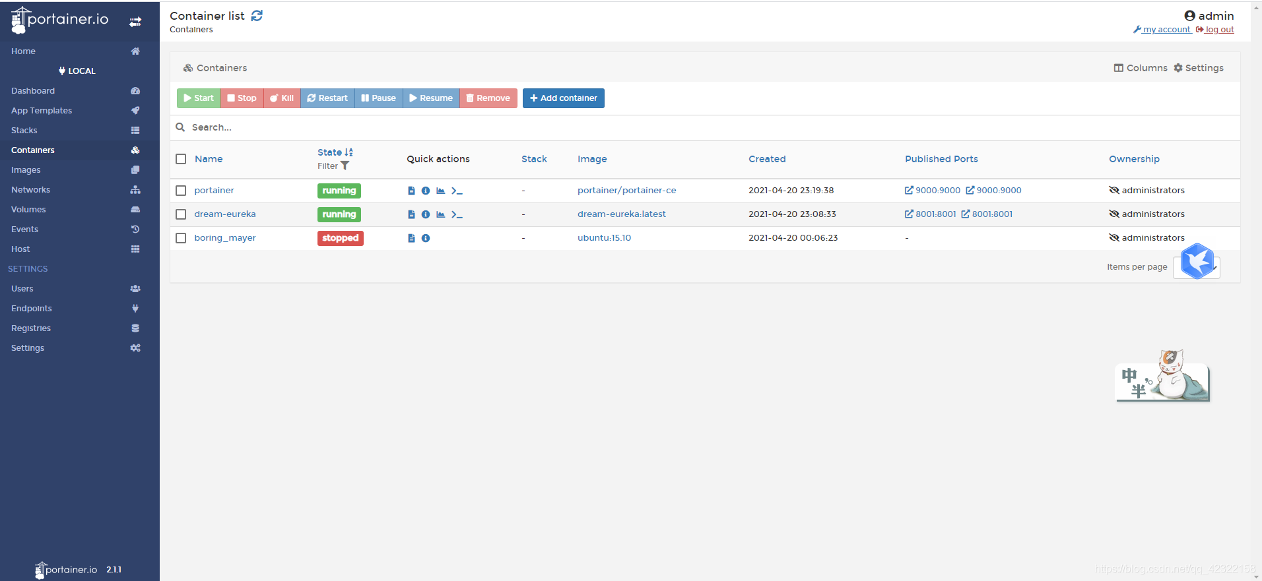This screenshot has height=581, width=1262.
Task: Tick the checkbox for portainer row
Action: tap(181, 191)
